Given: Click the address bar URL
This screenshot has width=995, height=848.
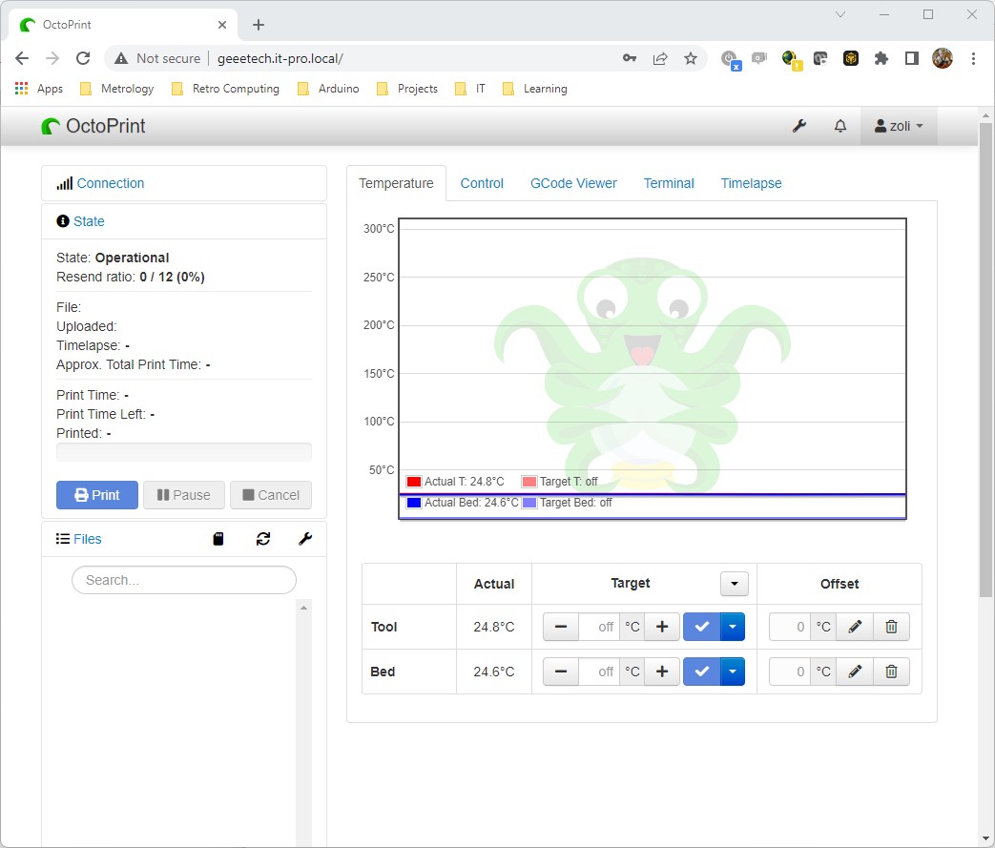Looking at the screenshot, I should click(x=280, y=58).
